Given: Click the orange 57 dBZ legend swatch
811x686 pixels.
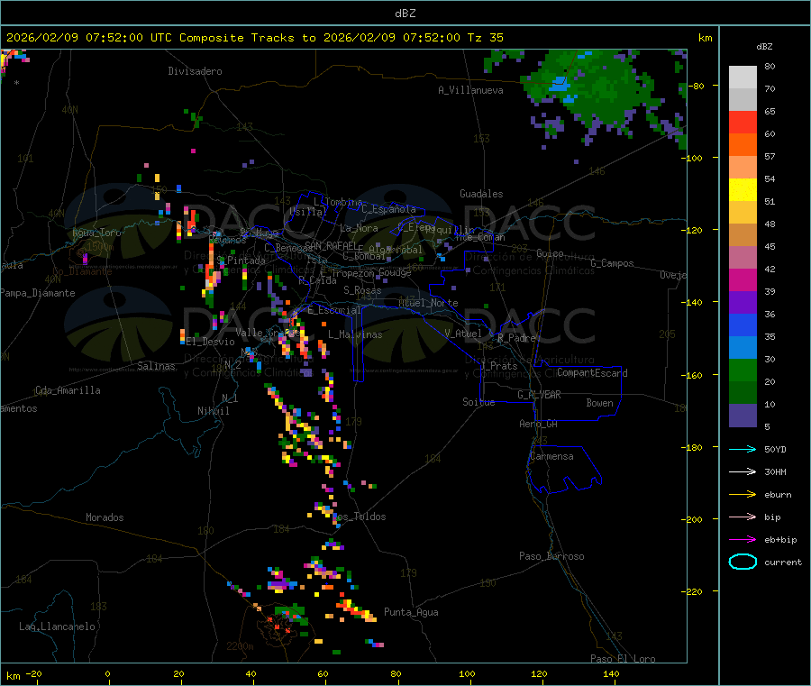Looking at the screenshot, I should [743, 145].
